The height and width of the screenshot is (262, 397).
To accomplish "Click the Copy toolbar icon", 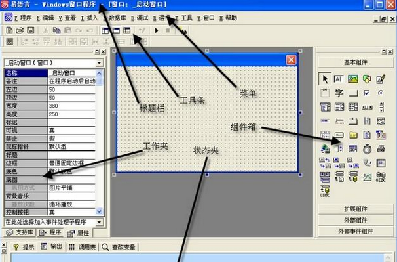I will (56, 30).
